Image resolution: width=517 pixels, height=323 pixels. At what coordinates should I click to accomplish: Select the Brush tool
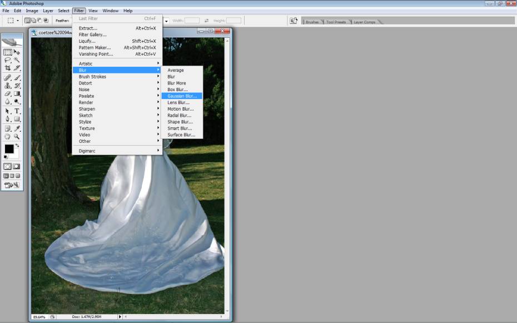click(17, 78)
